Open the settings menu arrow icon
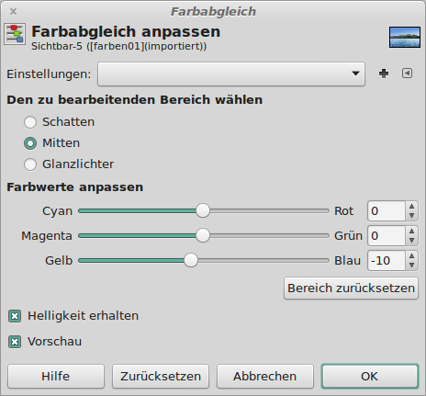426x396 pixels. pos(407,74)
